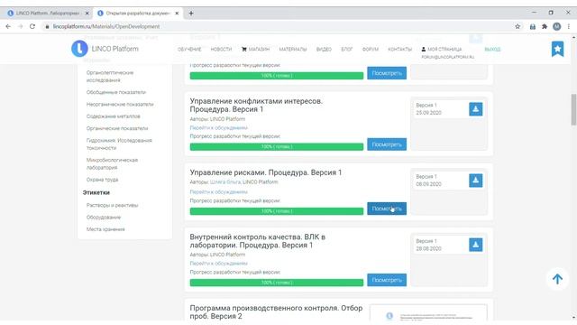Click the blue bookmark star icon
The image size is (577, 325).
click(x=557, y=49)
